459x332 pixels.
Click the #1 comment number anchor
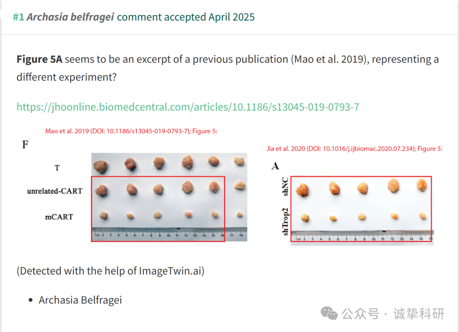18,17
